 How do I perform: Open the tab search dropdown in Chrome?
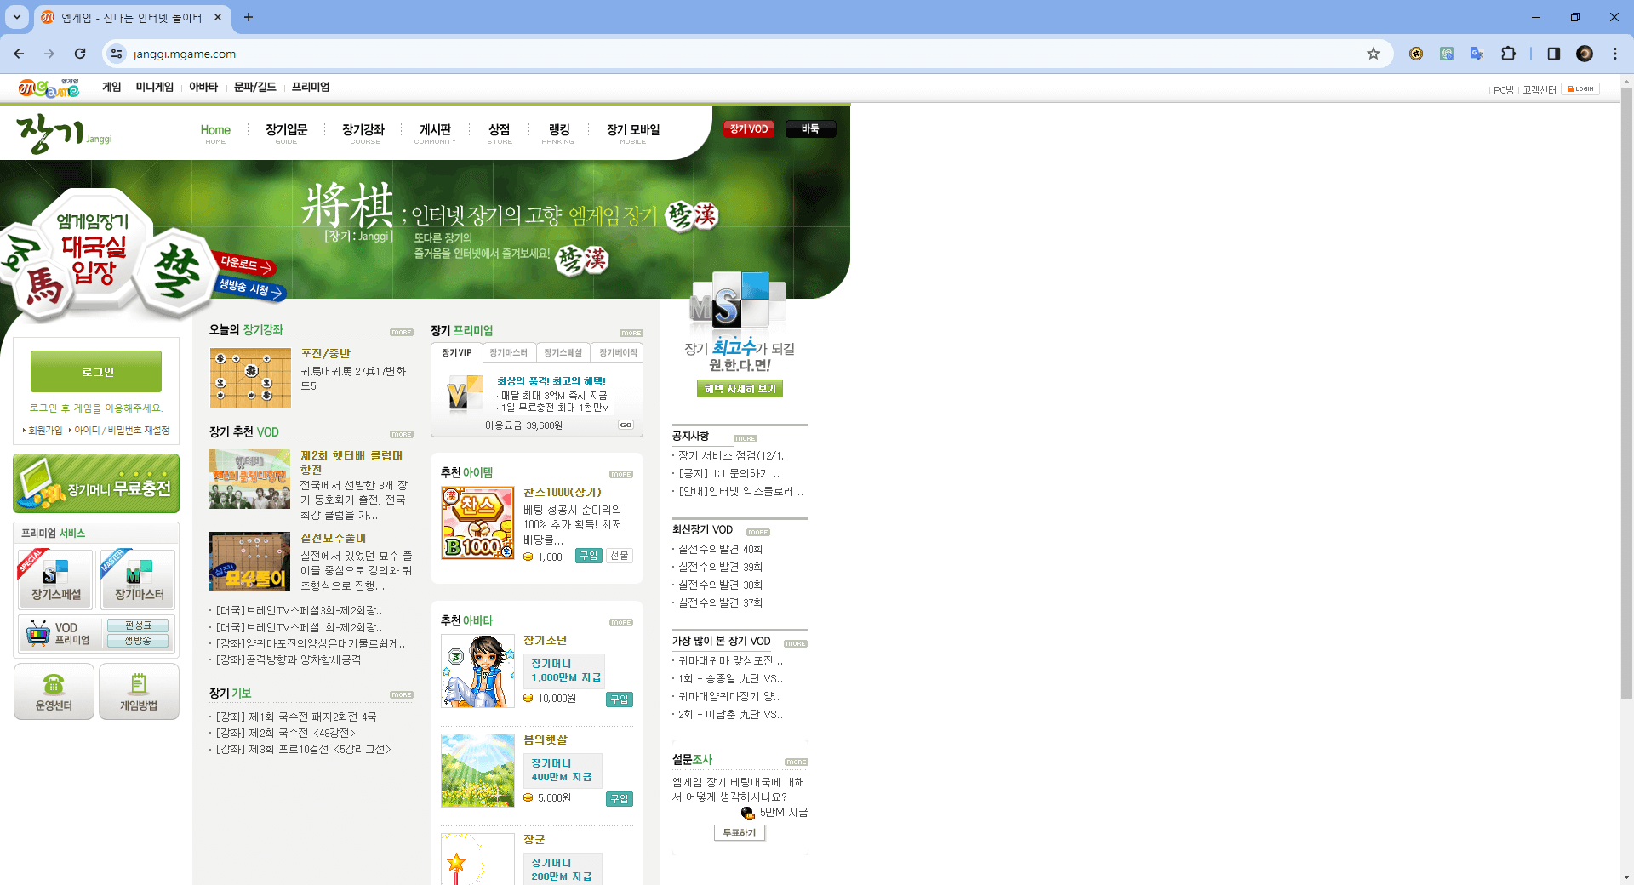point(17,17)
